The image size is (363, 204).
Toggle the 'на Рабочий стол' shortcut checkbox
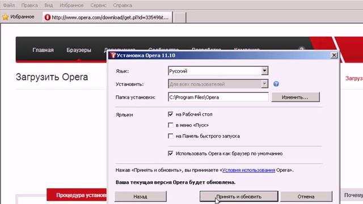171,114
